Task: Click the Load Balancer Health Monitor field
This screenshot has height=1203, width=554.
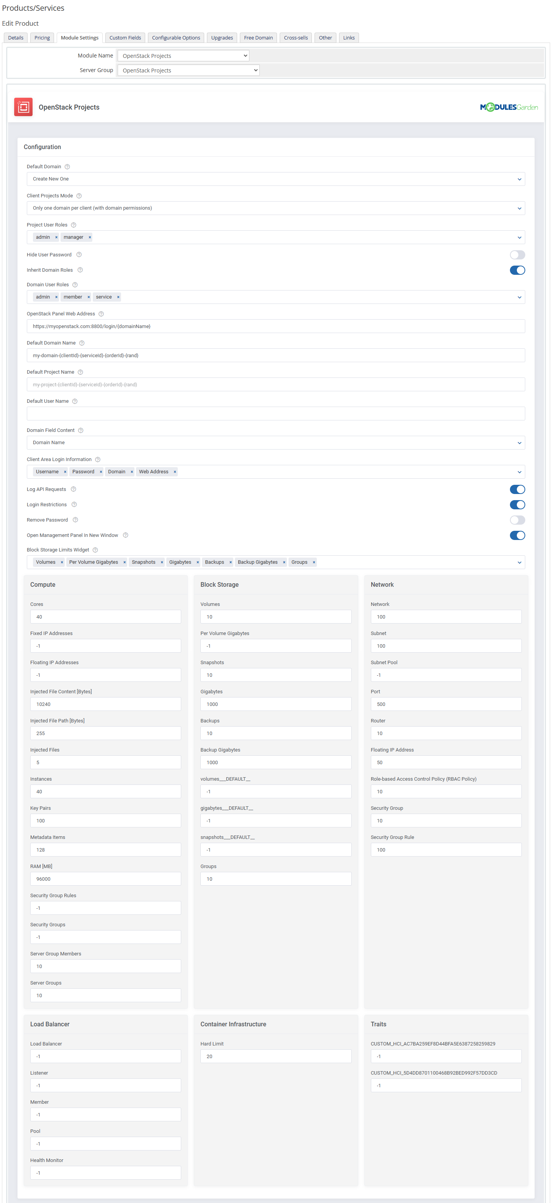Action: [105, 1172]
